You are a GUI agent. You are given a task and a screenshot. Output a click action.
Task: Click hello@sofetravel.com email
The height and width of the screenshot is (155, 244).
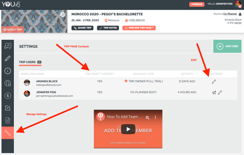(x=49, y=85)
